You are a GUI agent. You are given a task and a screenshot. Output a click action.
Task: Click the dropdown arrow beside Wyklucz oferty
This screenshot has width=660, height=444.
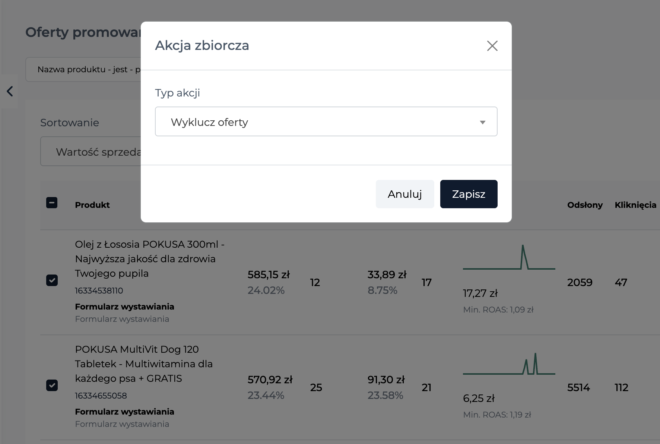point(482,122)
